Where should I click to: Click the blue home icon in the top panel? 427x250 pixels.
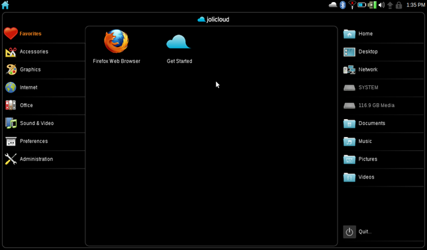(5, 5)
